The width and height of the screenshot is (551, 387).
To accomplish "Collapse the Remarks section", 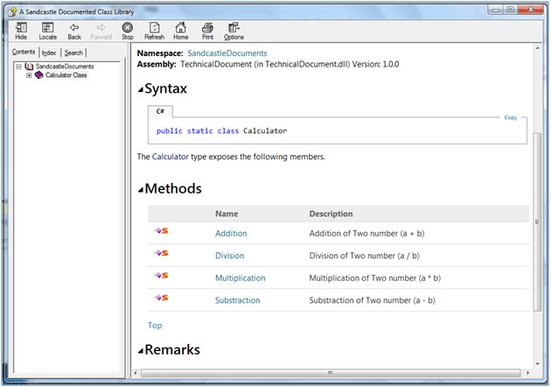I will click(141, 350).
